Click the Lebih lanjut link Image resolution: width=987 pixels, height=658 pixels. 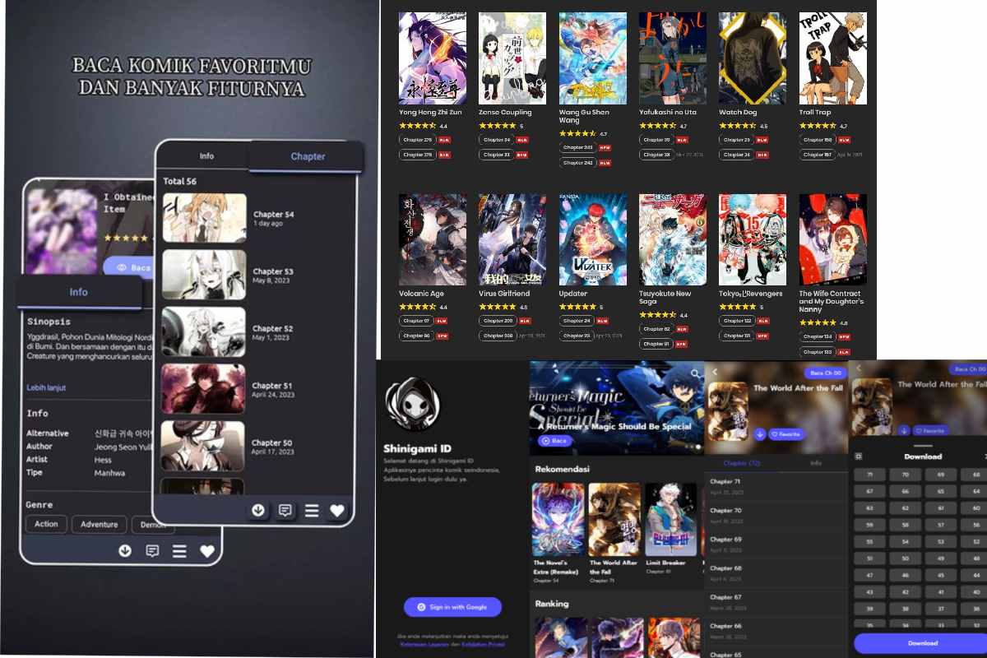[46, 387]
